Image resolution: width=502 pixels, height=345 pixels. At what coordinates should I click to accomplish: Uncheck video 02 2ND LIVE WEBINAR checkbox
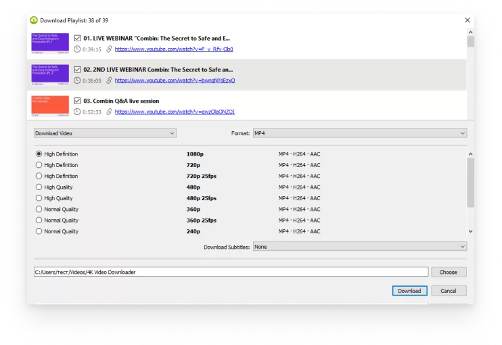coord(77,70)
